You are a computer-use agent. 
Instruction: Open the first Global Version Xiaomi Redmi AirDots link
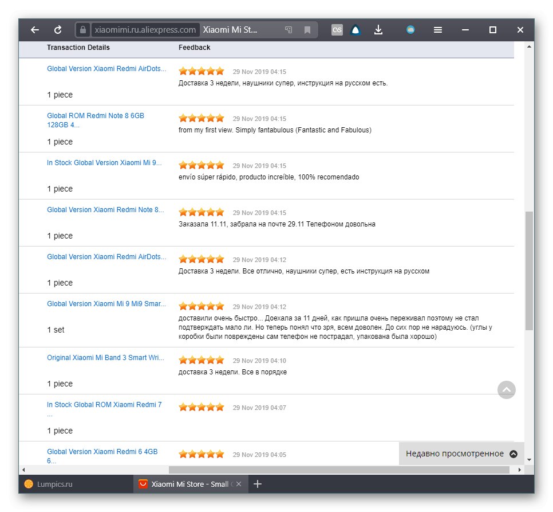pos(106,68)
